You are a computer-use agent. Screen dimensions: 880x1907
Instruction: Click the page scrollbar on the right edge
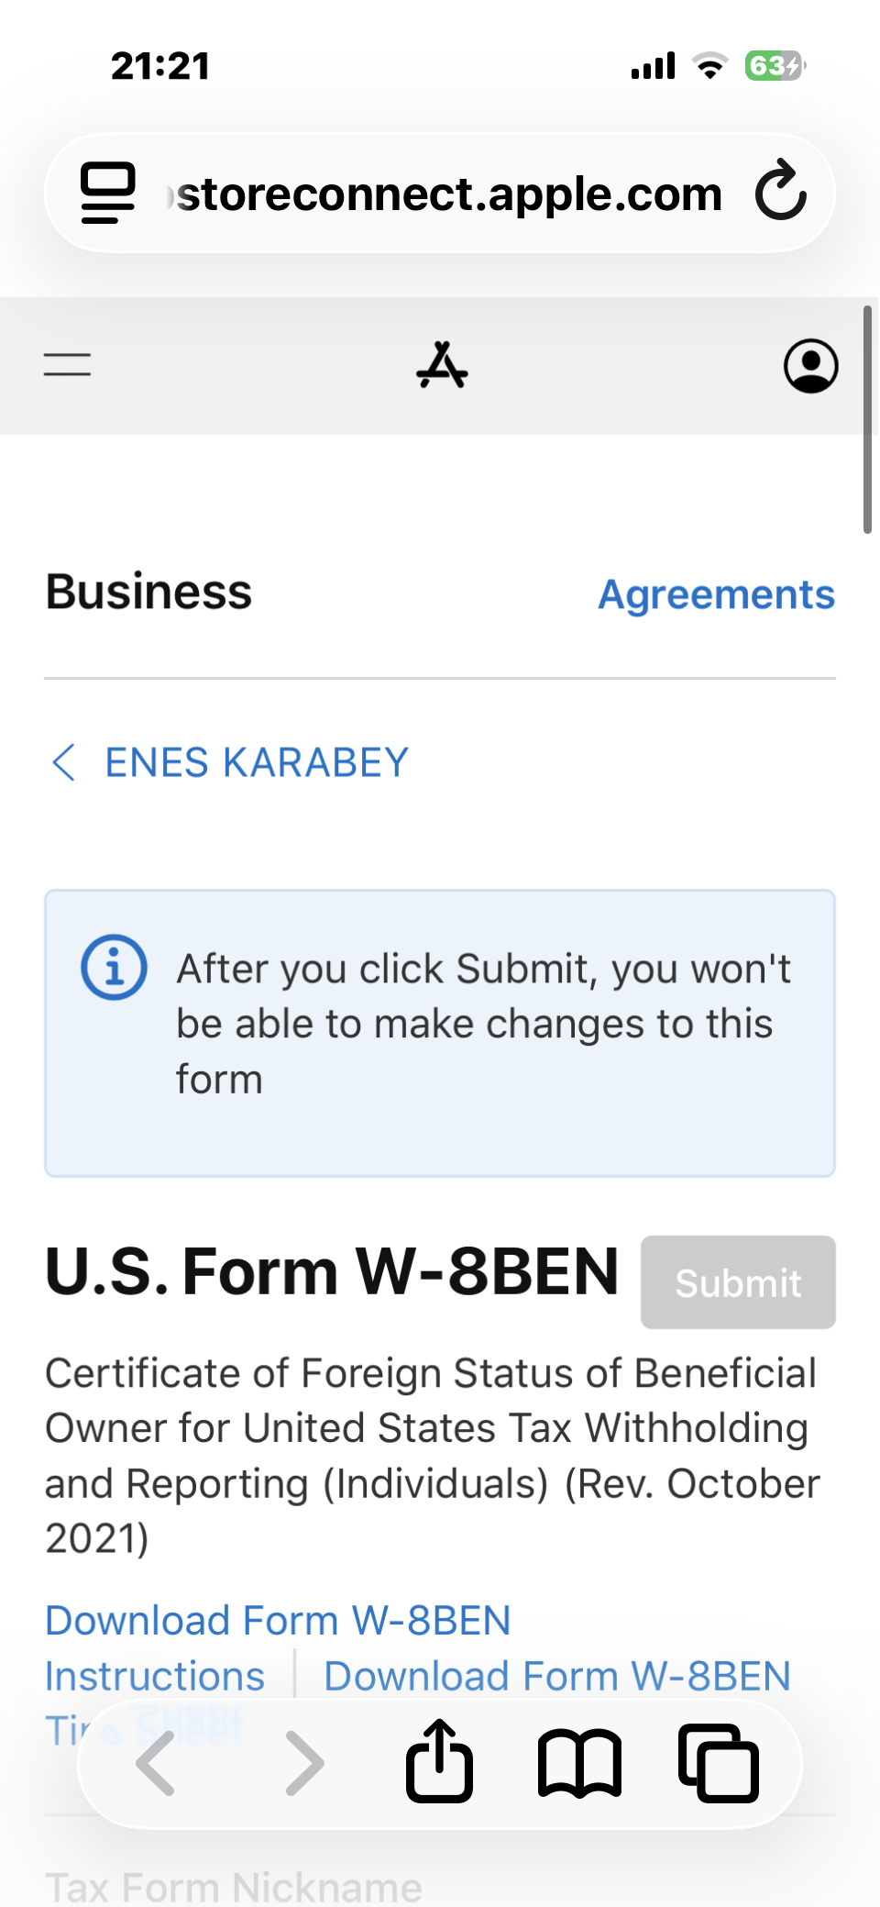867,419
